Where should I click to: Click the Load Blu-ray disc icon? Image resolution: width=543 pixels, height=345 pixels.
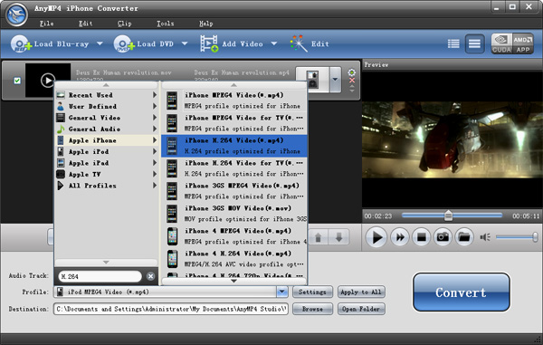tap(21, 44)
